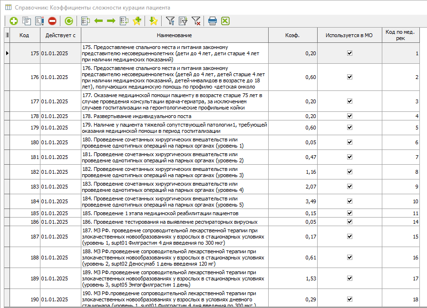Export the table to Excel
The image size is (427, 308).
coord(225,21)
